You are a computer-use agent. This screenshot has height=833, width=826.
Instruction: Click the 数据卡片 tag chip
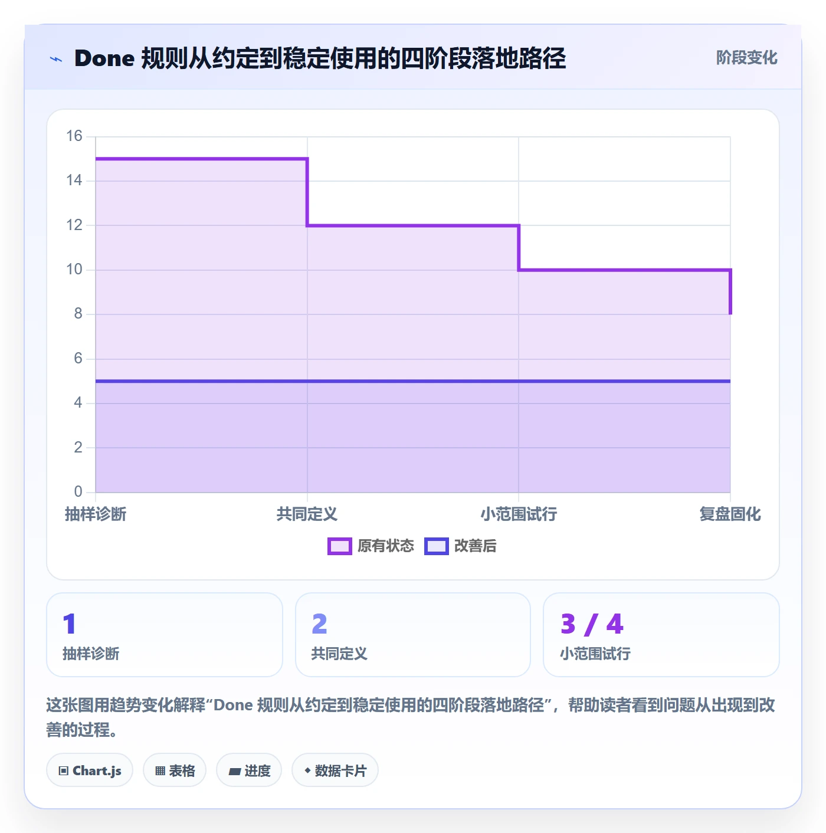pos(335,770)
